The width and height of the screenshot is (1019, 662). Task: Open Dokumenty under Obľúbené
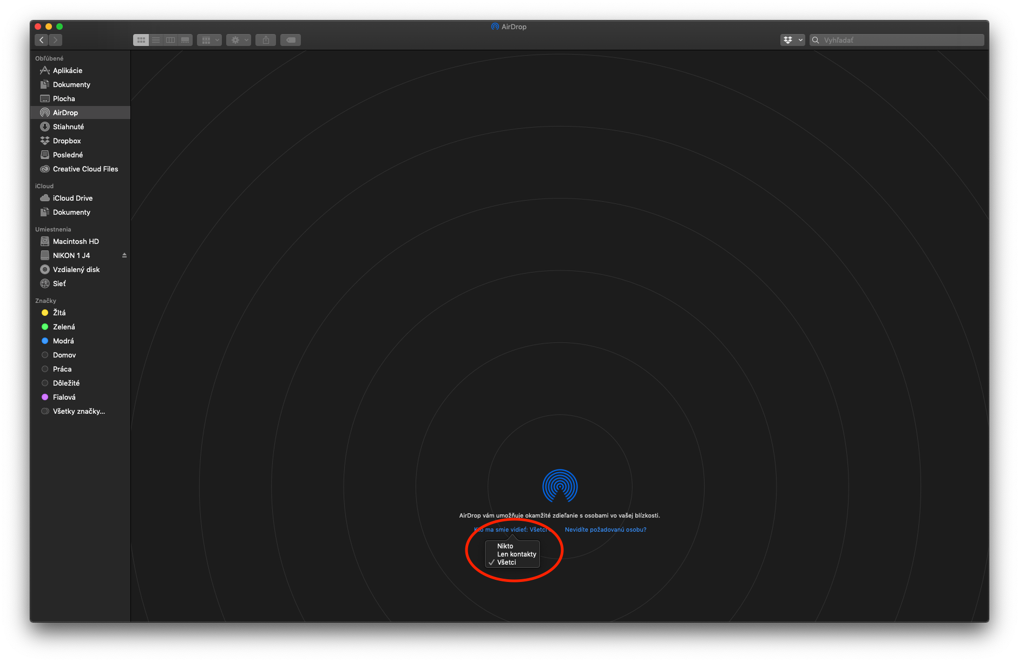(80, 84)
